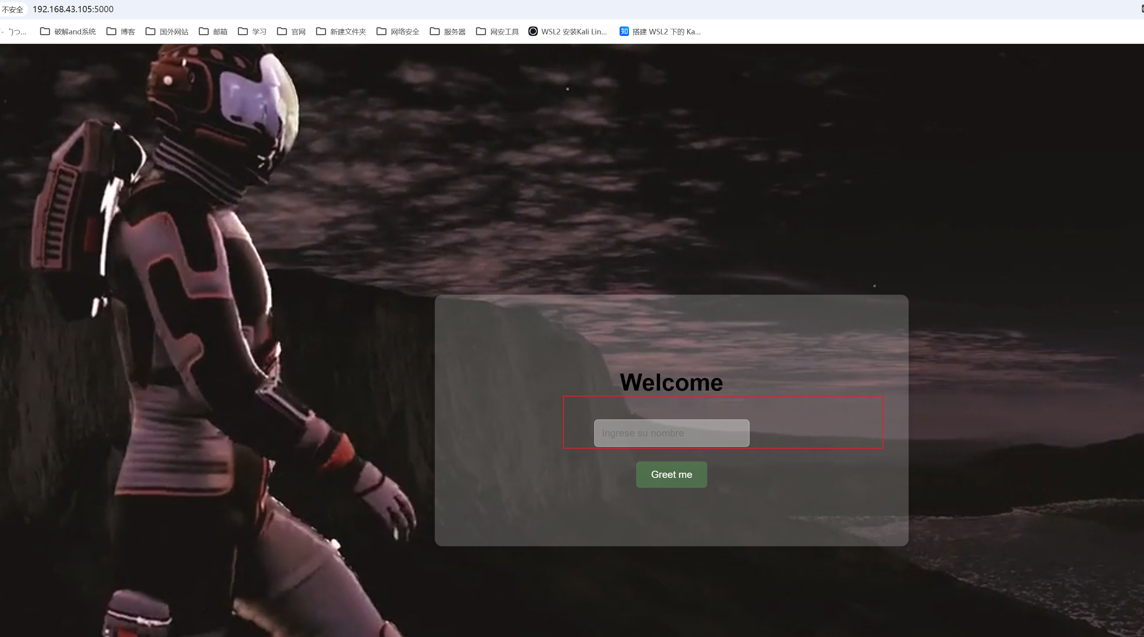Open the 网安工具 bookmark folder

[498, 32]
